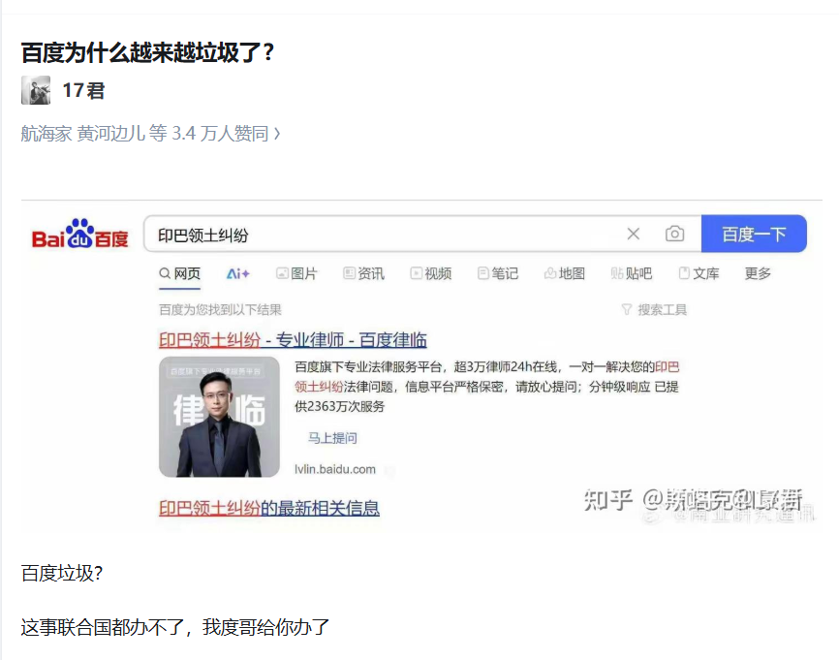Switch to the Ai+ tab
The height and width of the screenshot is (660, 839).
click(x=237, y=273)
